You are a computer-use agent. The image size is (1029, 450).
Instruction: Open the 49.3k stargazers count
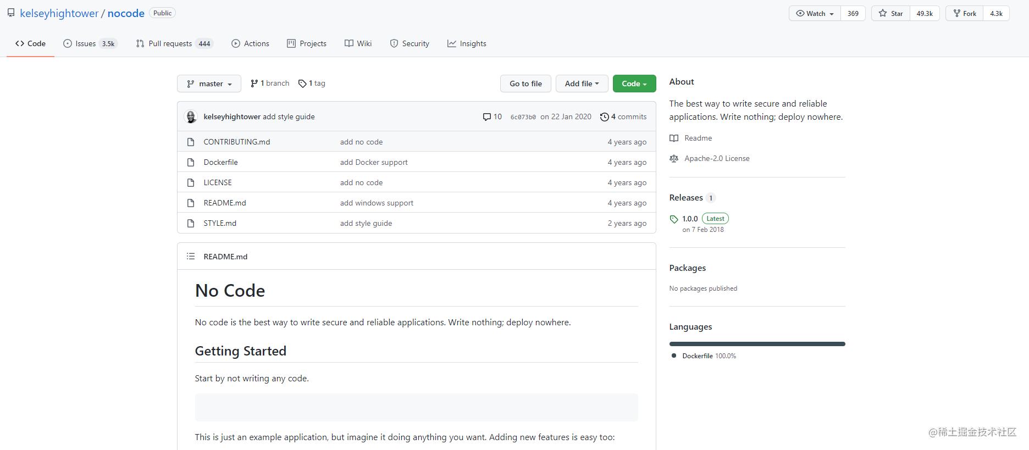[925, 13]
